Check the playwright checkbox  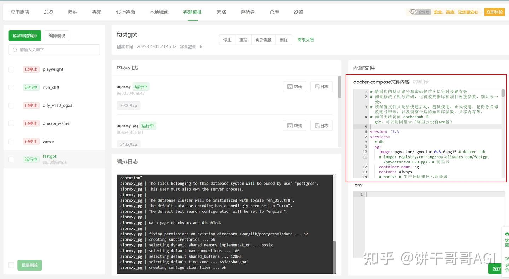tap(11, 69)
